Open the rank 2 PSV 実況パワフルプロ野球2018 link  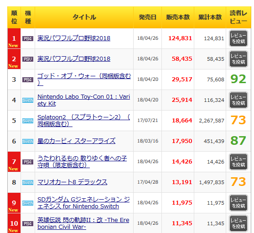[x=74, y=59]
